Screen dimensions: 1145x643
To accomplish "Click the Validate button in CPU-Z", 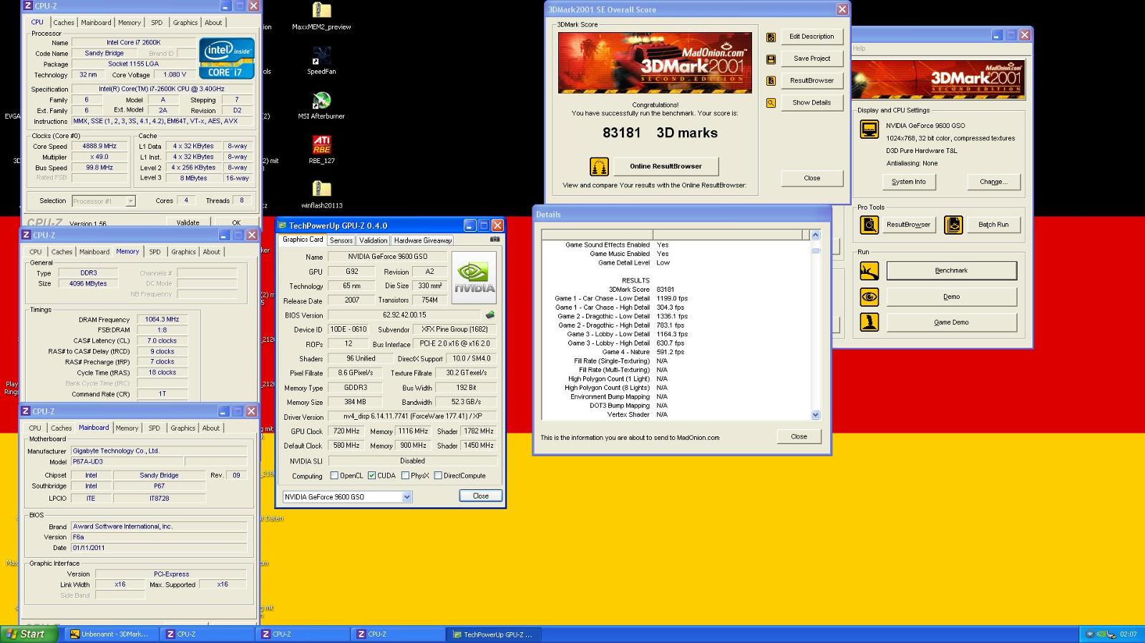I will [x=187, y=222].
